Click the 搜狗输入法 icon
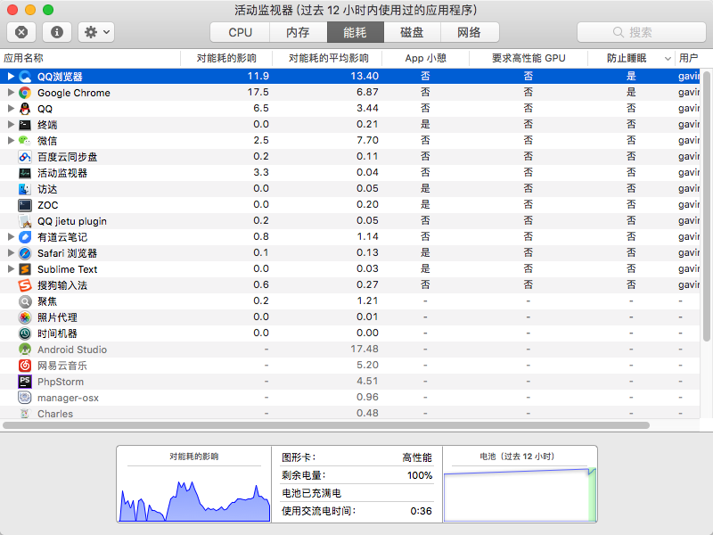Viewport: 713px width, 535px height. pos(25,285)
